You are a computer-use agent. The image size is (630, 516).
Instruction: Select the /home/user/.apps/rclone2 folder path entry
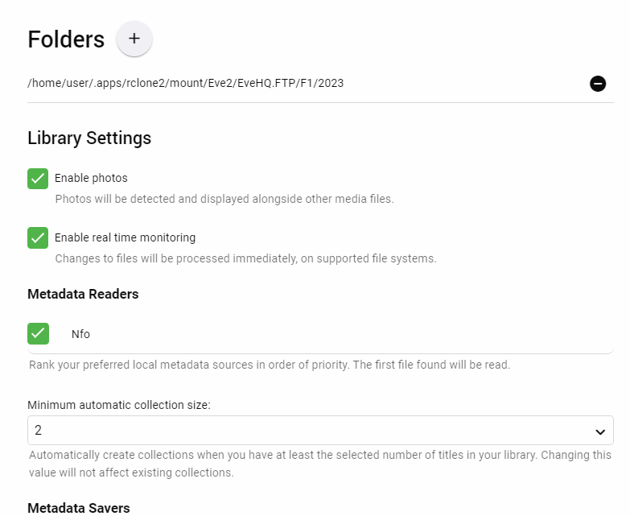click(x=186, y=83)
